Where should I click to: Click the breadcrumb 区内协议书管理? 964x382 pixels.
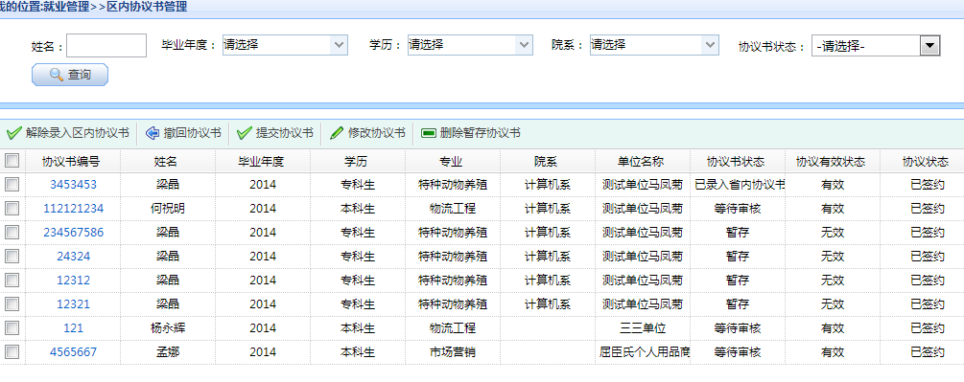pyautogui.click(x=147, y=8)
